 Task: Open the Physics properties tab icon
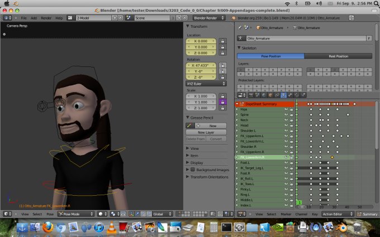[x=303, y=95]
